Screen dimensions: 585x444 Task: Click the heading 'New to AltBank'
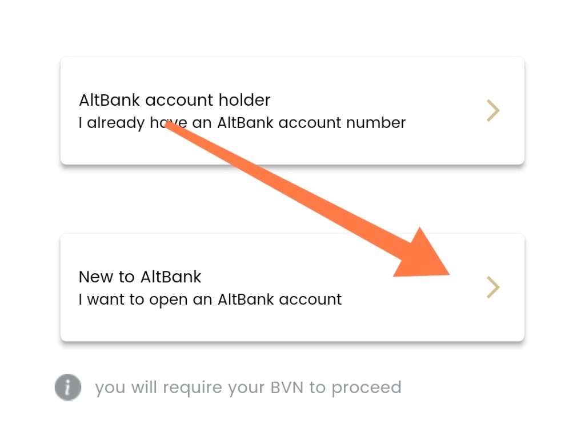(139, 277)
